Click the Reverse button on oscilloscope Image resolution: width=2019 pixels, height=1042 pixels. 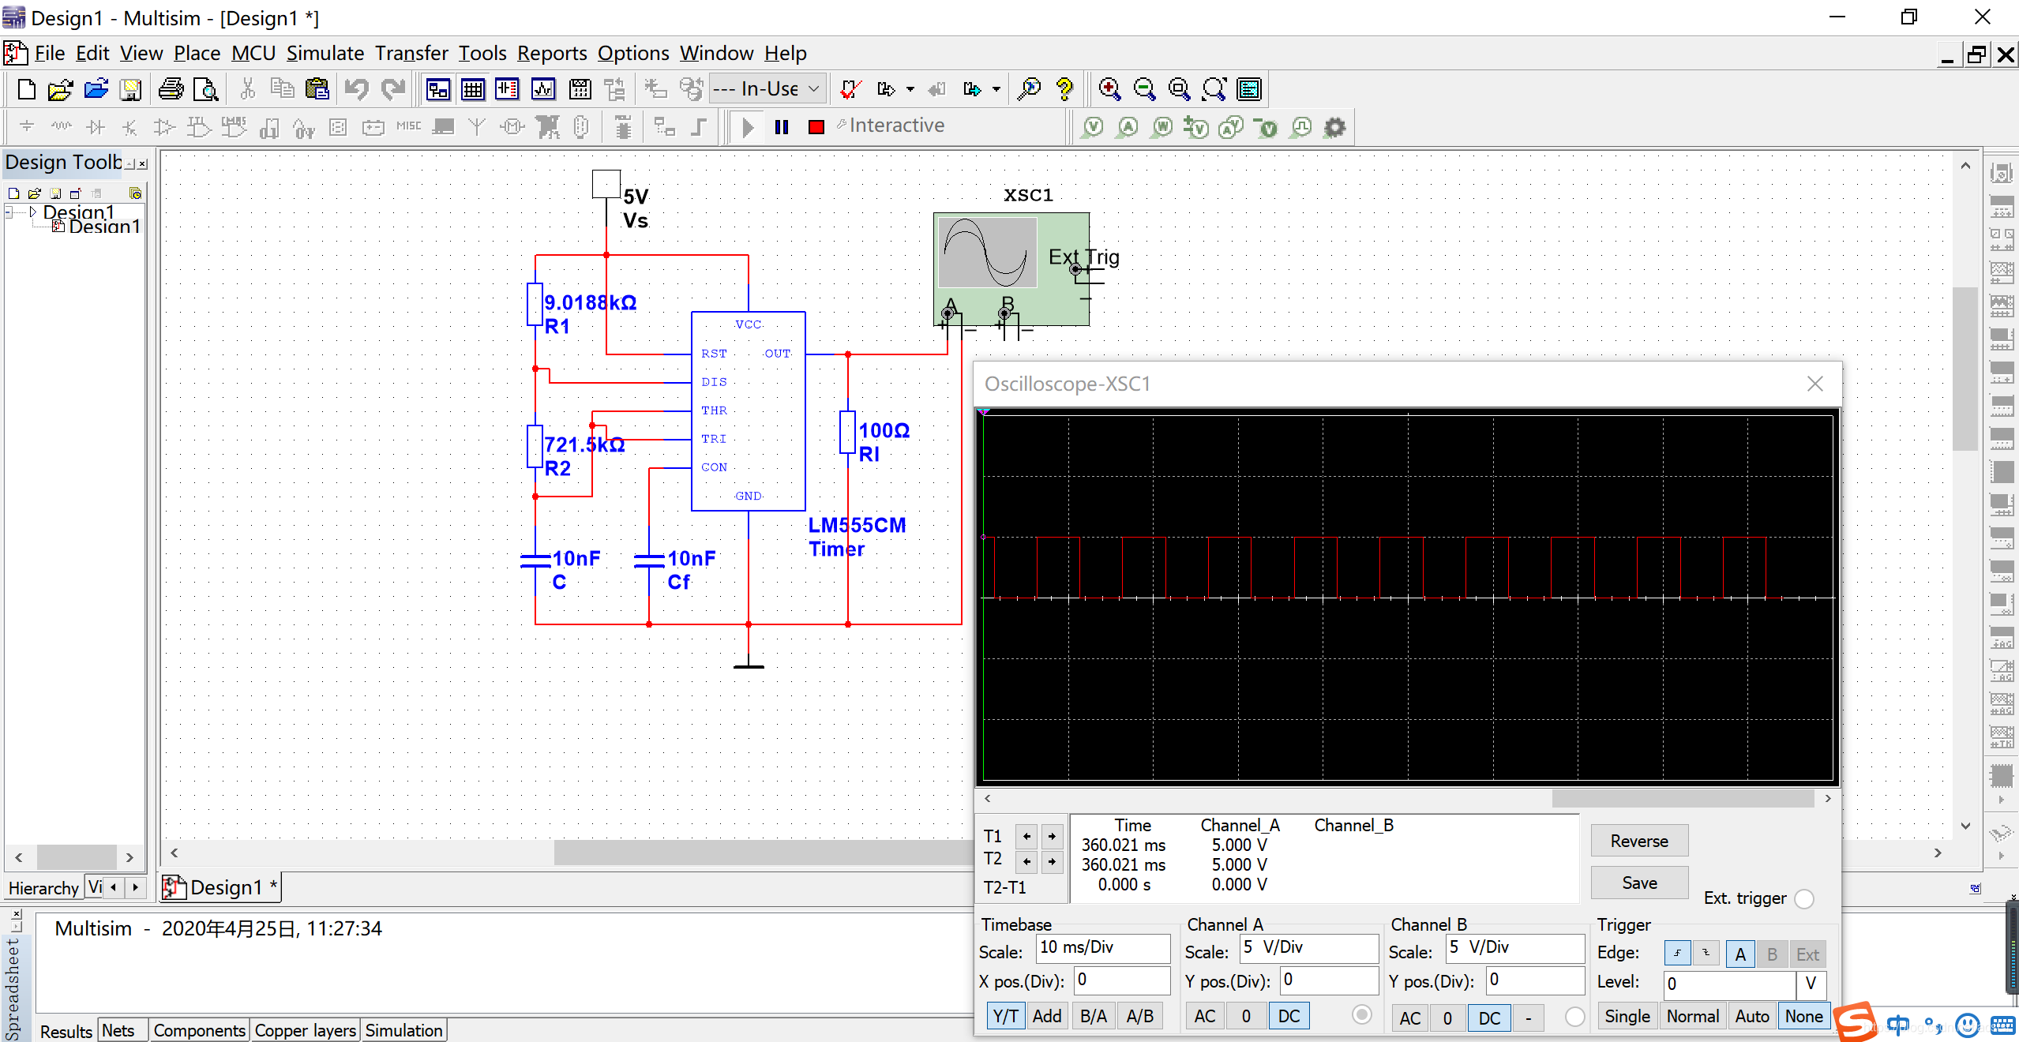point(1639,841)
